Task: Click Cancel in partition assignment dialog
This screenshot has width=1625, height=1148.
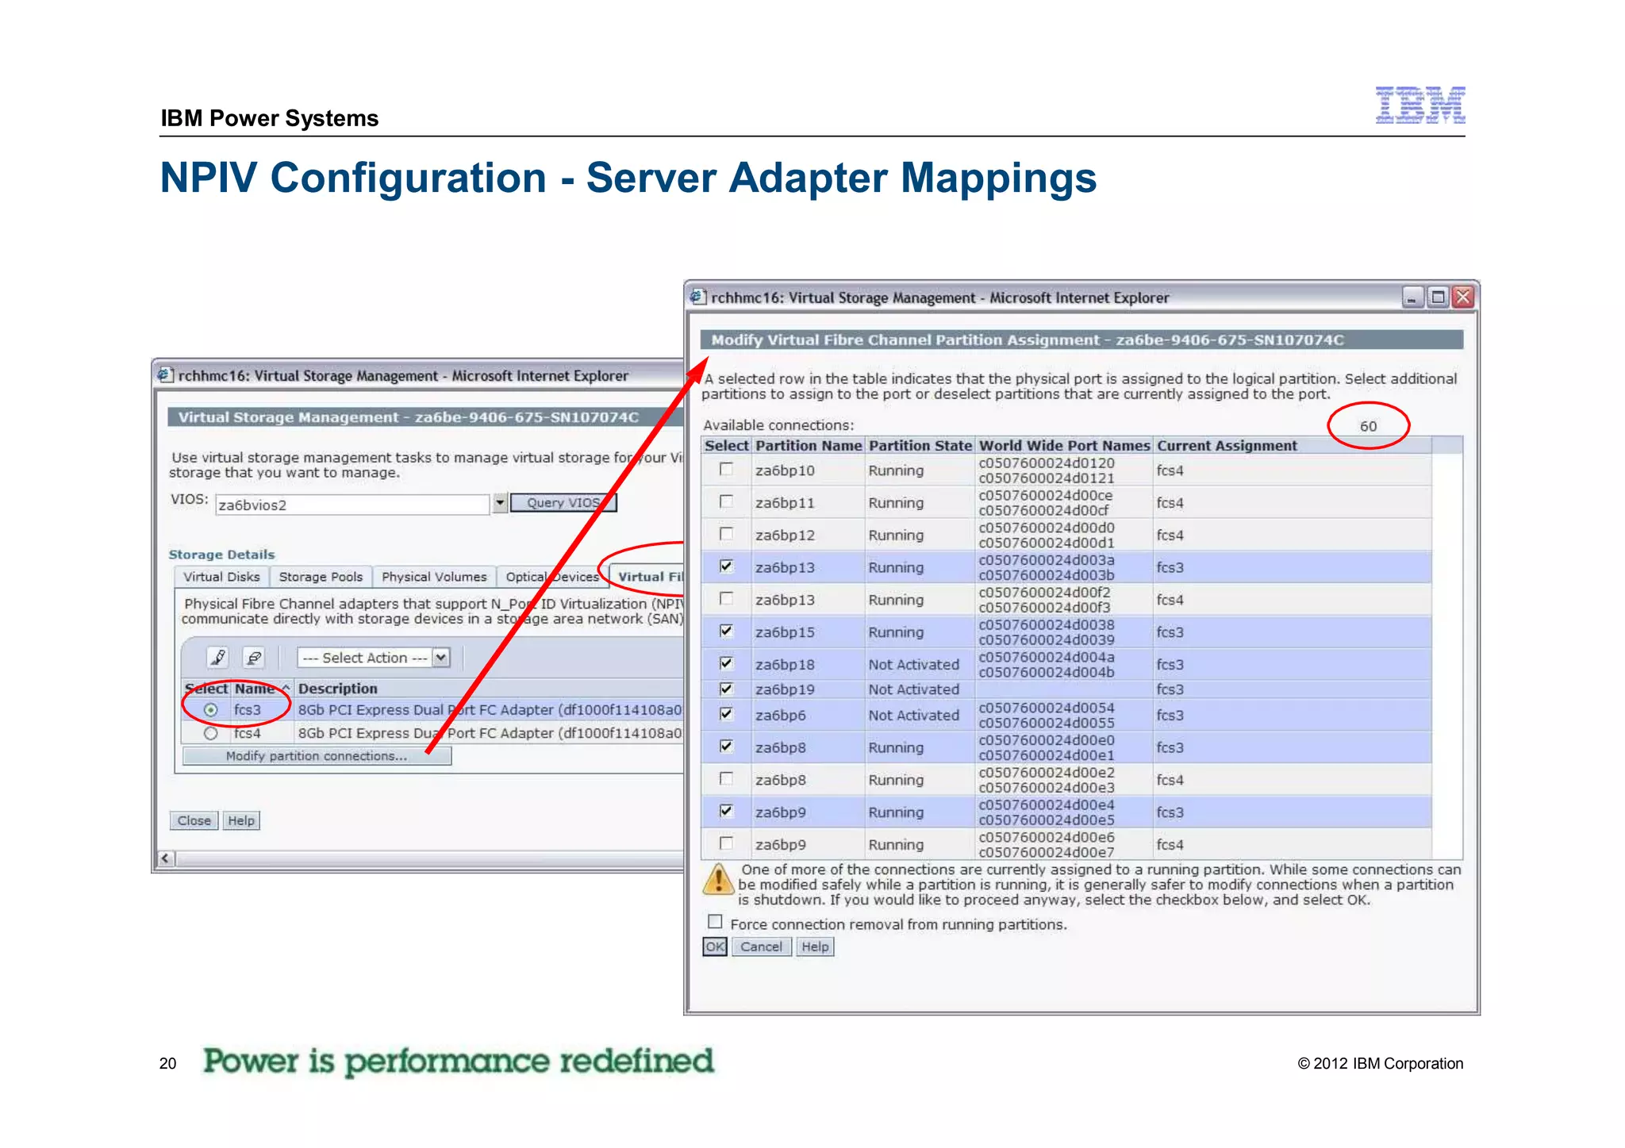Action: 761,946
